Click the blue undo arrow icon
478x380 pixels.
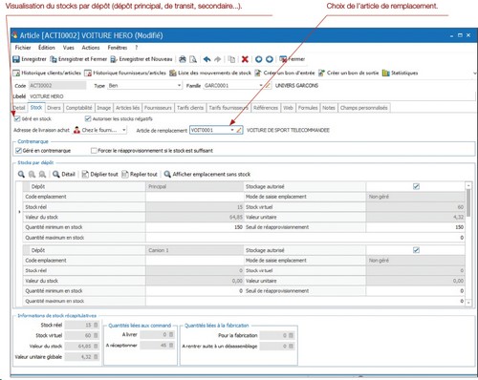click(206, 59)
